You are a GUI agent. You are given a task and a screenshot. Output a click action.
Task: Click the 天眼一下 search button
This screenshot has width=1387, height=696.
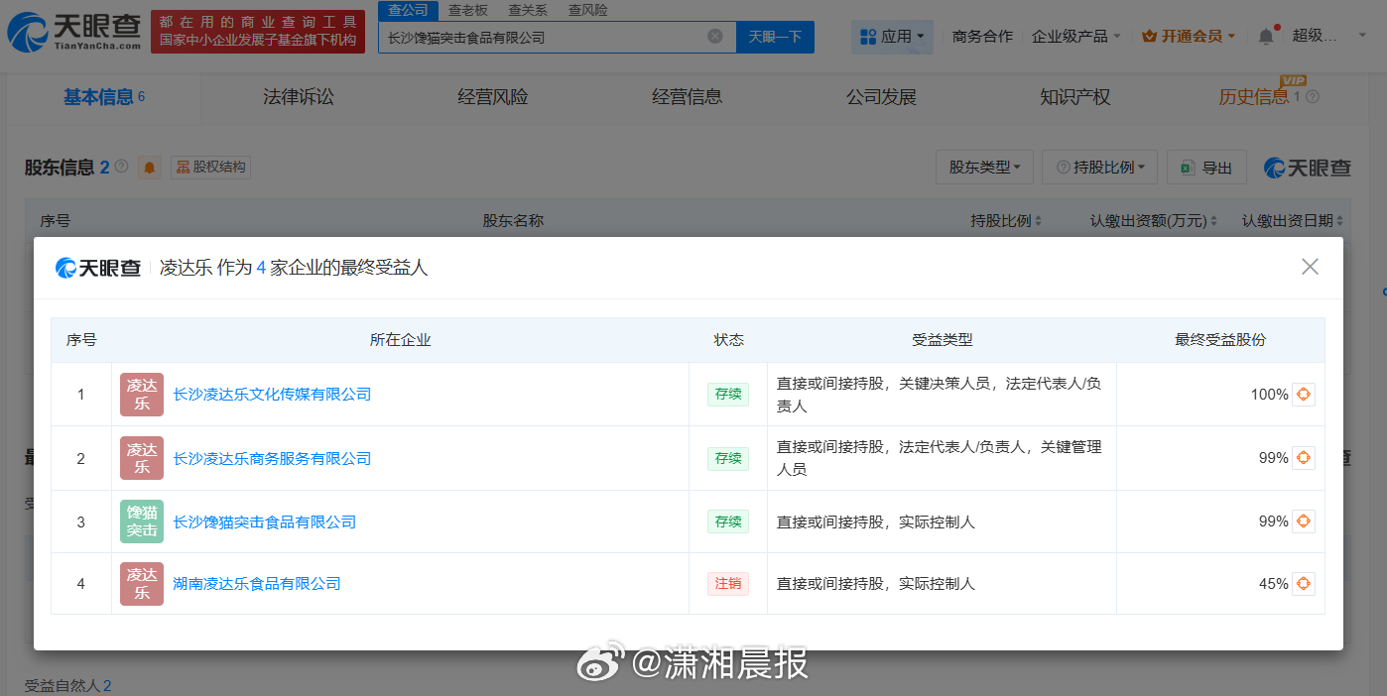point(775,37)
